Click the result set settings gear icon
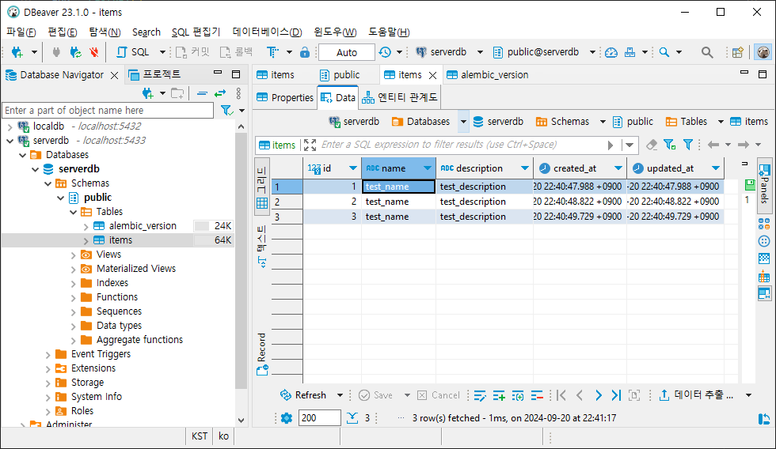Image resolution: width=776 pixels, height=449 pixels. tap(287, 418)
